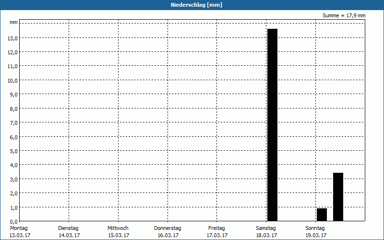Screen dimensions: 384x240
Task: Click the 3,0 y-axis value
Action: pos(14,179)
